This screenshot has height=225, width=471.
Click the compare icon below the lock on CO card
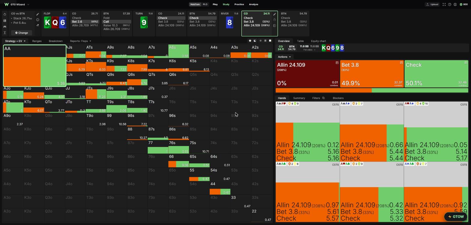(275, 26)
